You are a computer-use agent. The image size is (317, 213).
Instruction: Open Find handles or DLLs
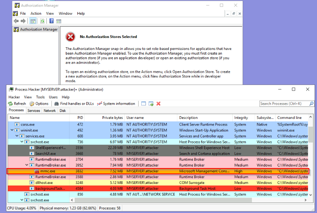[74, 103]
